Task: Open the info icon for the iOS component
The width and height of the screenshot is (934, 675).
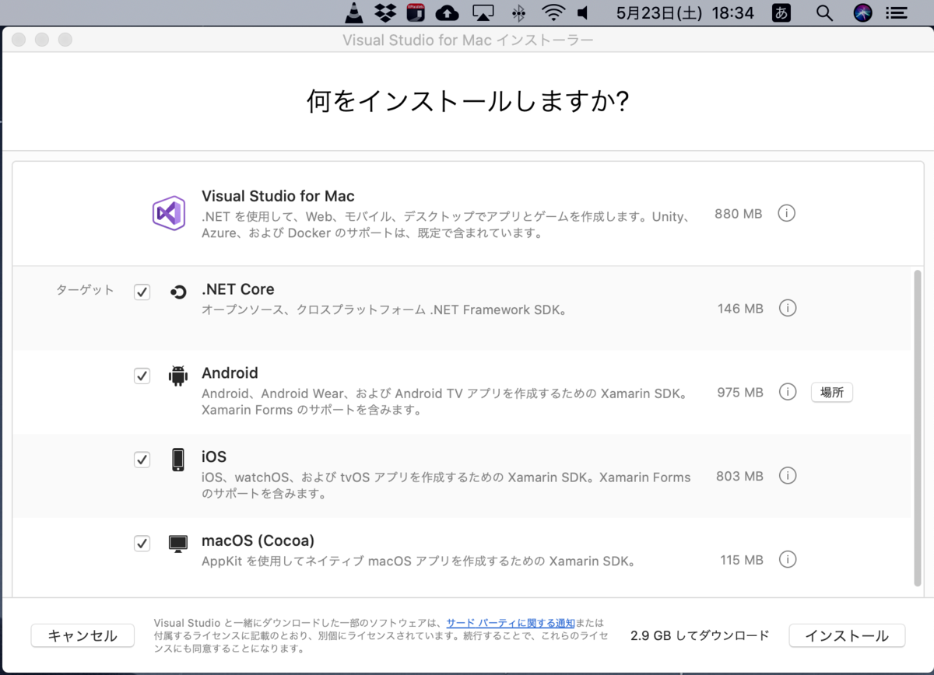Action: (787, 476)
